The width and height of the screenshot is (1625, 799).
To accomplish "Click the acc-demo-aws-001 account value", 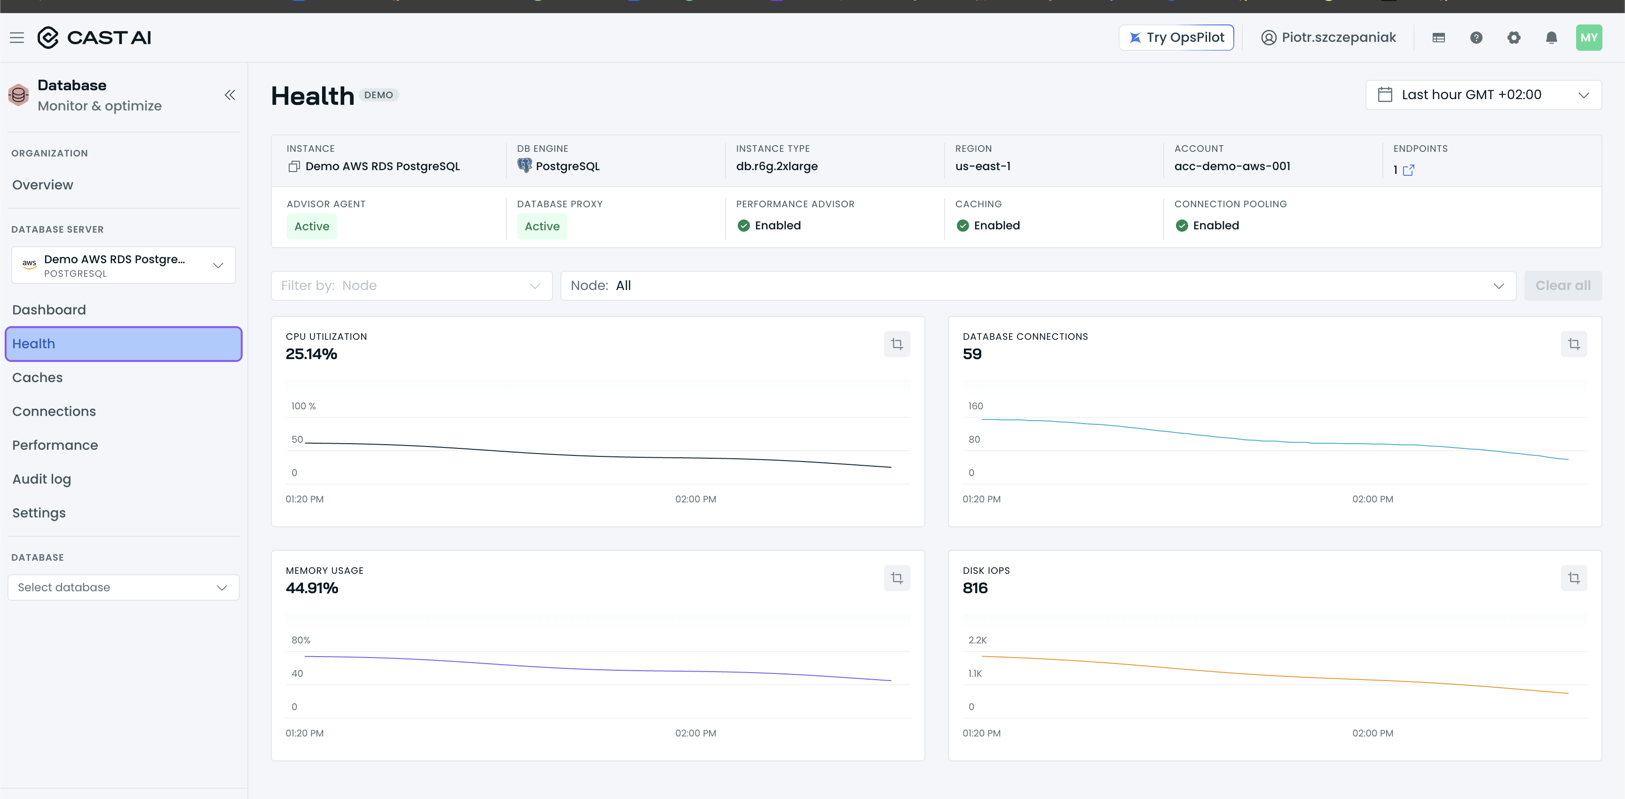I will pyautogui.click(x=1232, y=166).
